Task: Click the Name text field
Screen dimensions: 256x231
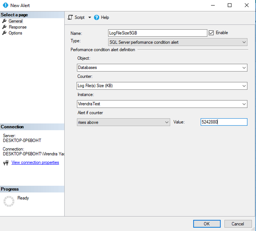Action: click(x=157, y=33)
